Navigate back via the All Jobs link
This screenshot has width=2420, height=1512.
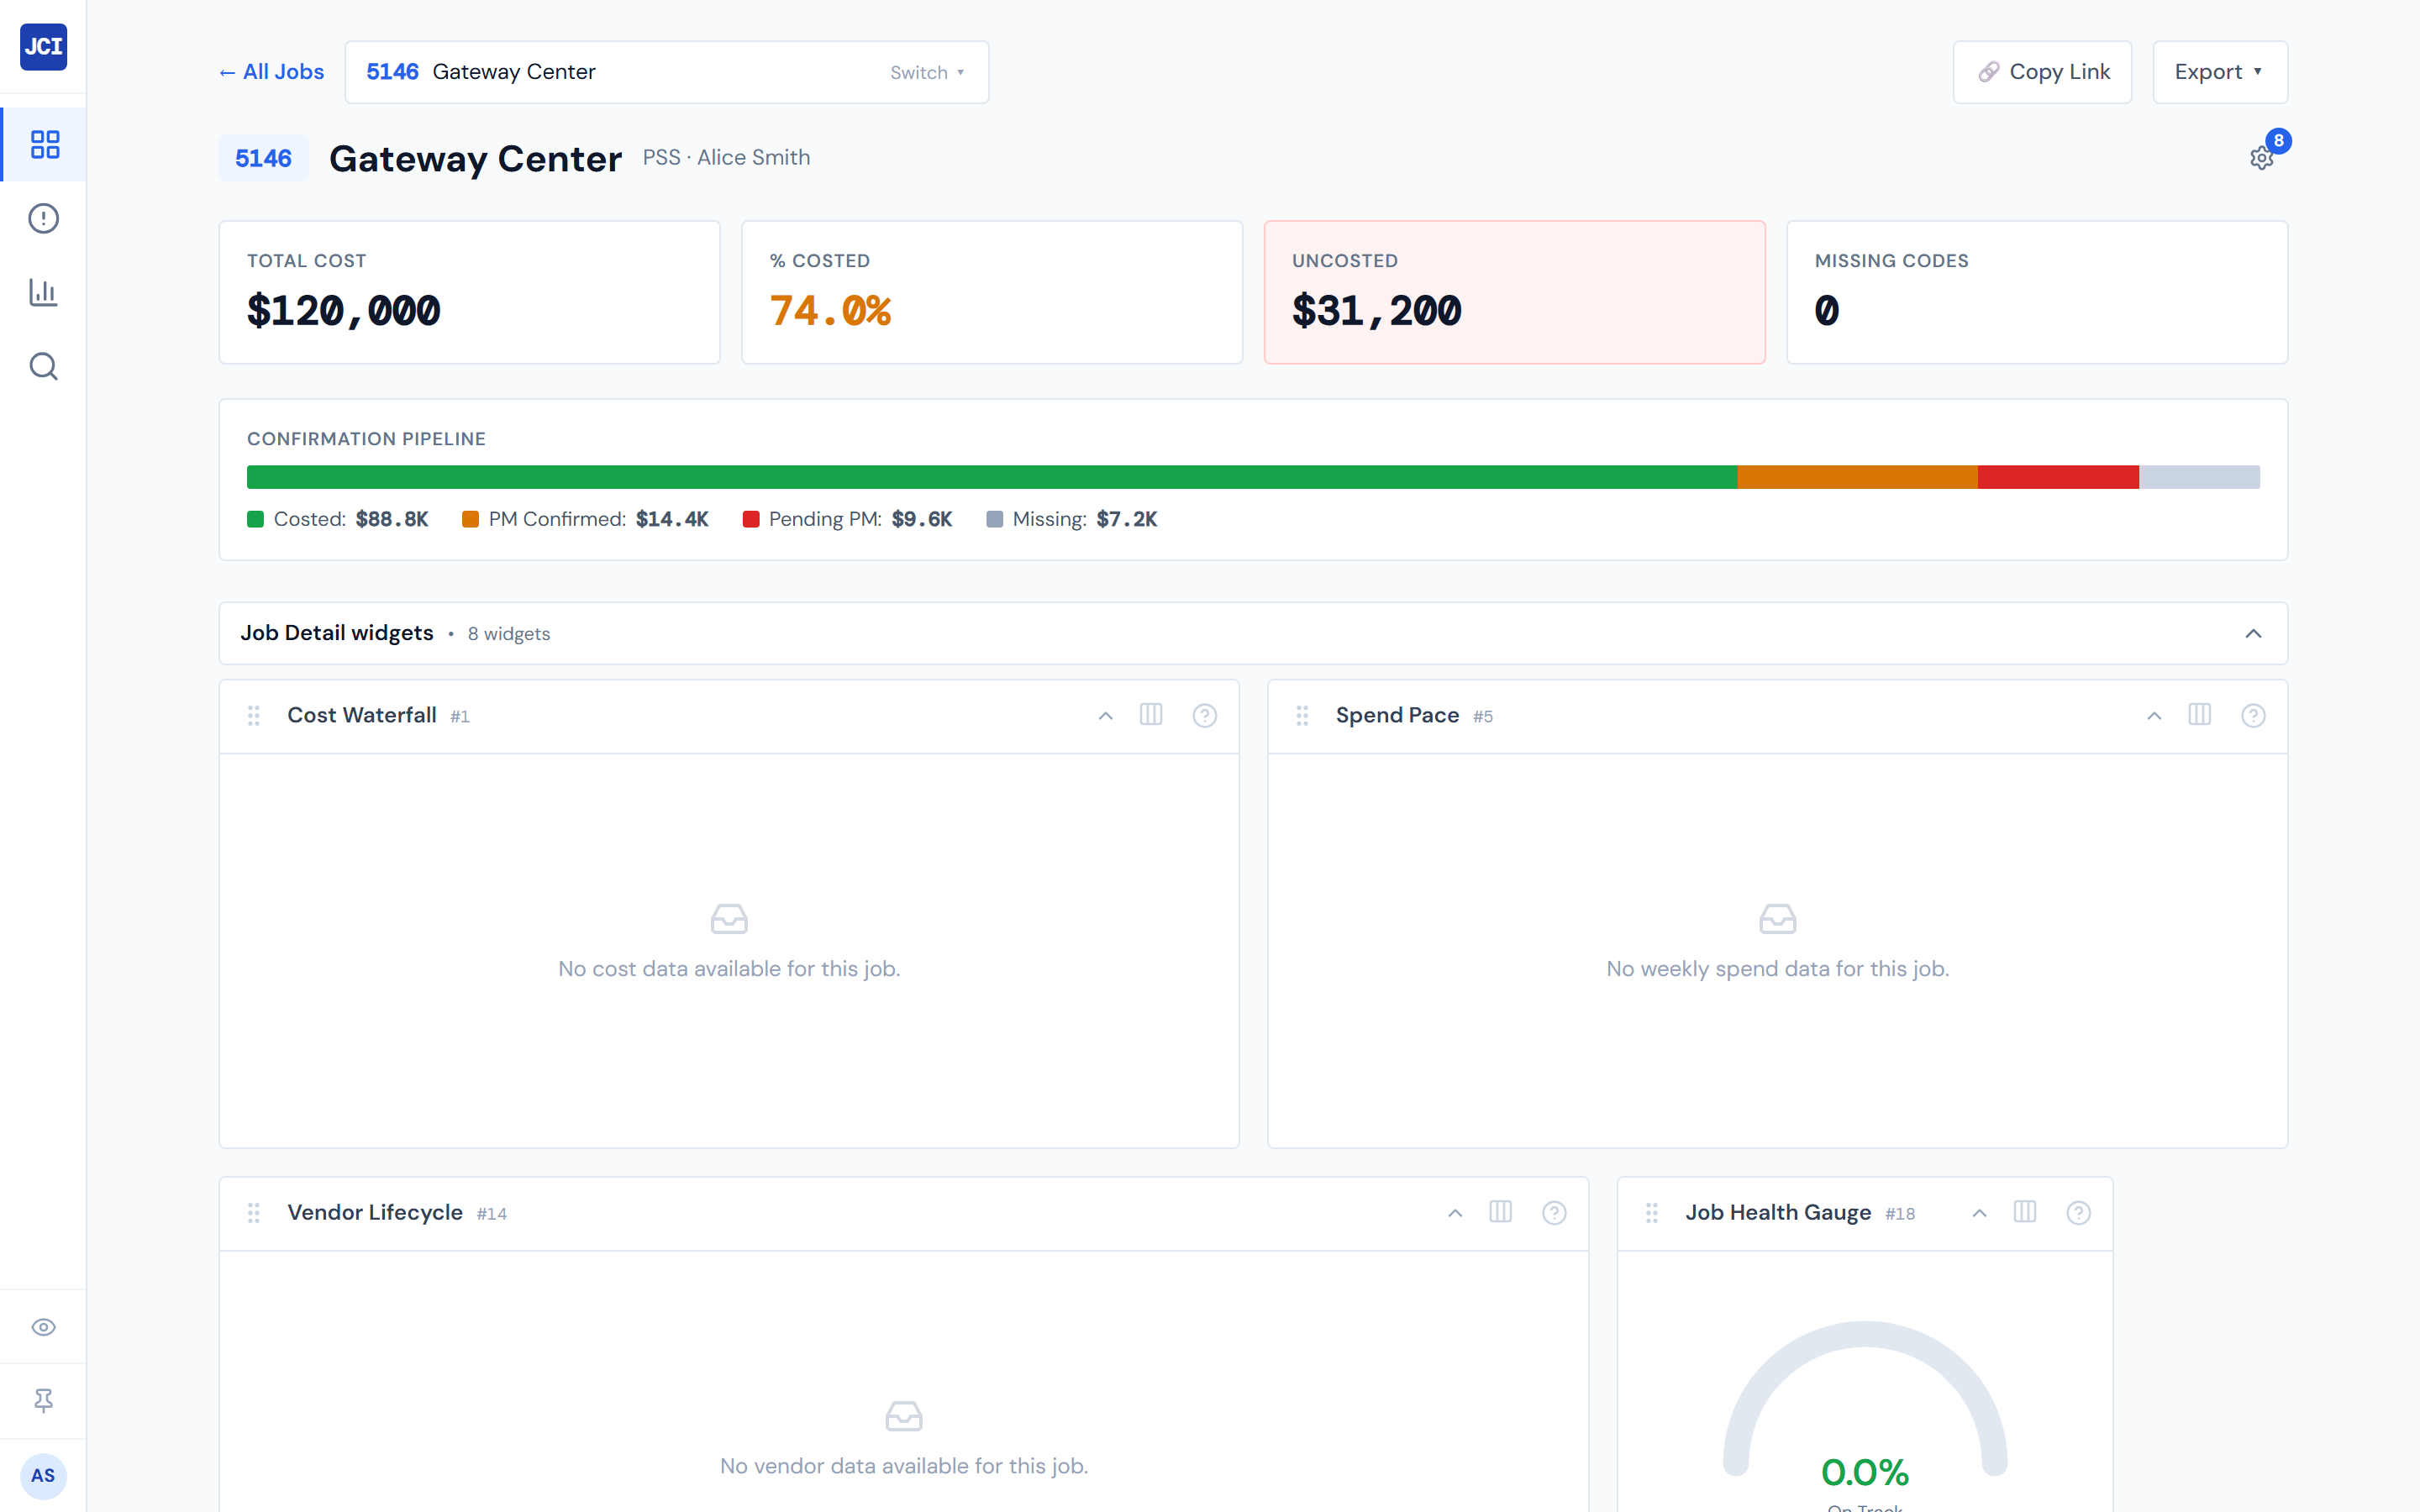point(270,71)
